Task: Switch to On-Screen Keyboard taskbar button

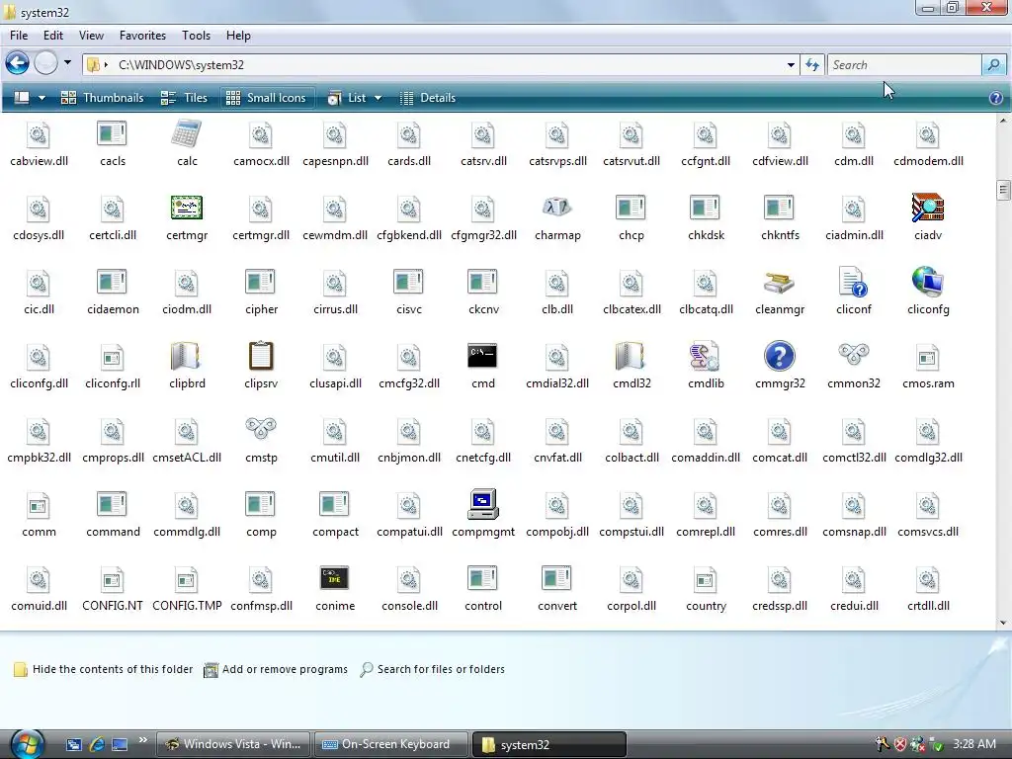Action: point(390,744)
